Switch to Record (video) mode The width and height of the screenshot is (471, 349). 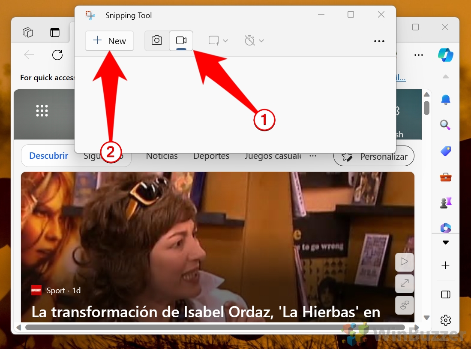click(181, 40)
